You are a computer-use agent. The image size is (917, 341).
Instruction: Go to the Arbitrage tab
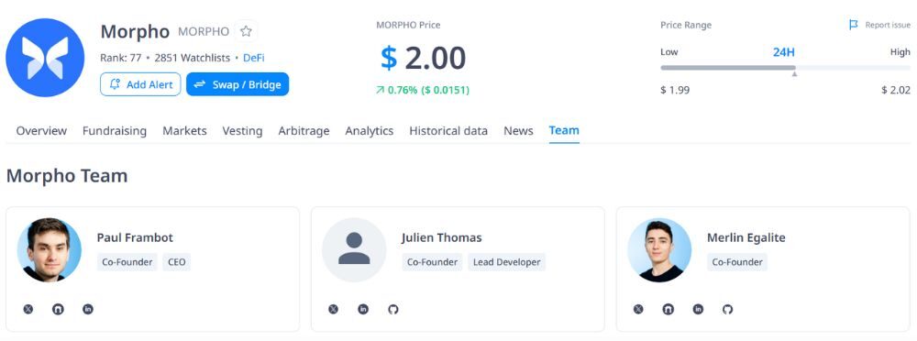pyautogui.click(x=304, y=131)
